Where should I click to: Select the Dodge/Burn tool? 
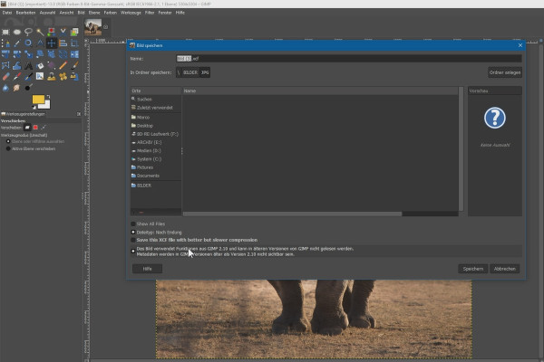(x=28, y=88)
